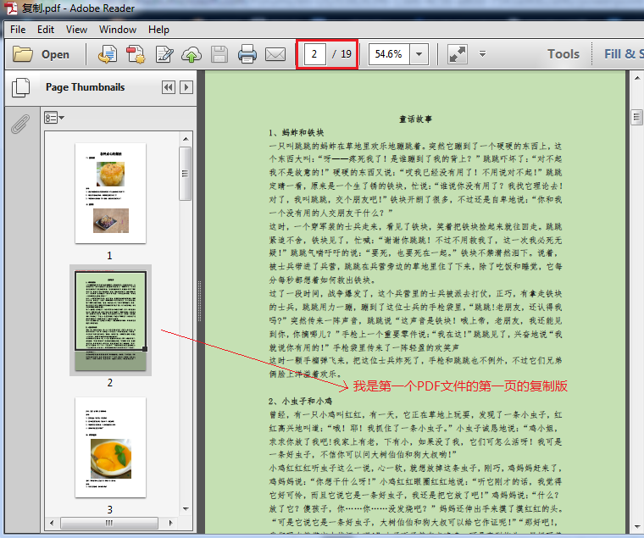Viewport: 644px width, 538px height.
Task: Click the Print icon
Action: pyautogui.click(x=247, y=54)
